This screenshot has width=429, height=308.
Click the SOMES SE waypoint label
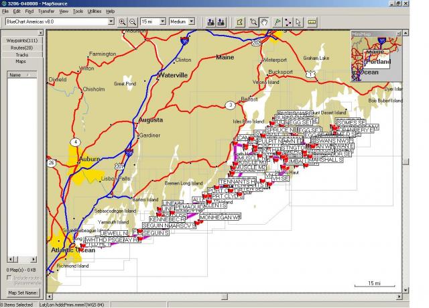(351, 123)
